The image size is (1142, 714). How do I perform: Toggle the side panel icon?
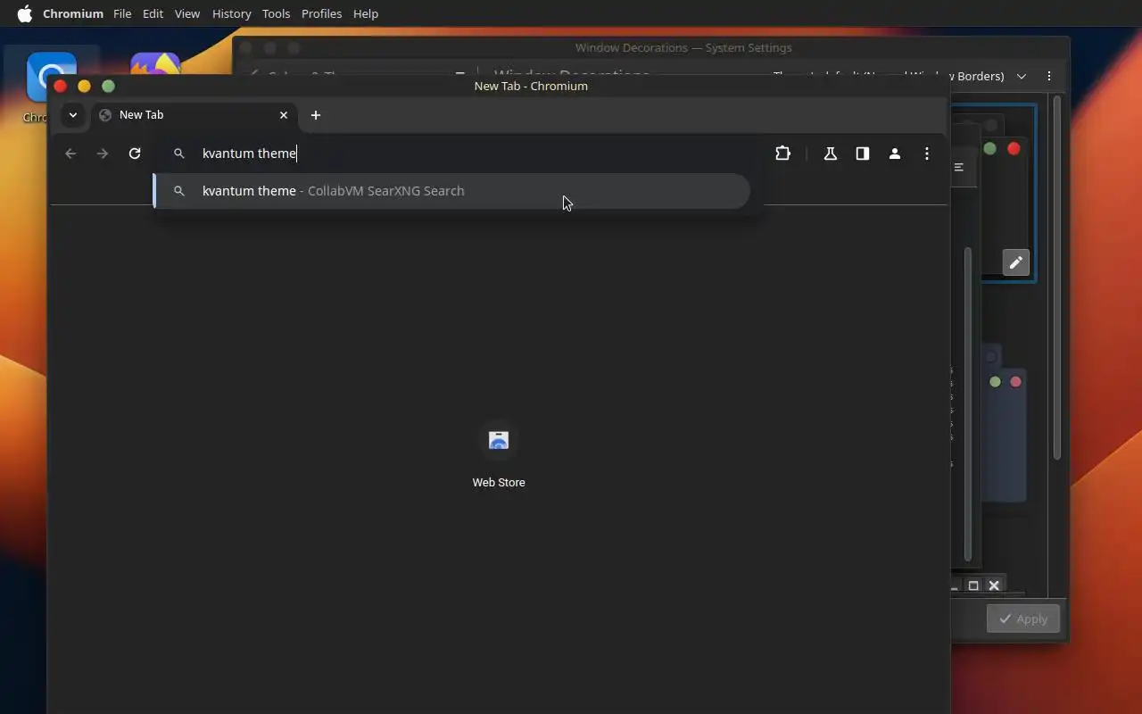click(x=863, y=154)
